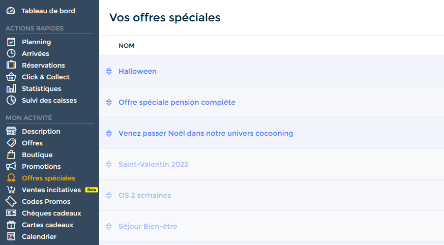Select the Codes Promos ticket icon
444x245 pixels.
pyautogui.click(x=11, y=201)
